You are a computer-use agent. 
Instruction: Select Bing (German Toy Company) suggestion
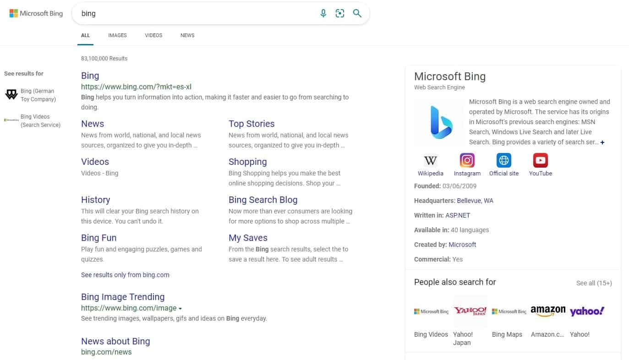tap(38, 95)
